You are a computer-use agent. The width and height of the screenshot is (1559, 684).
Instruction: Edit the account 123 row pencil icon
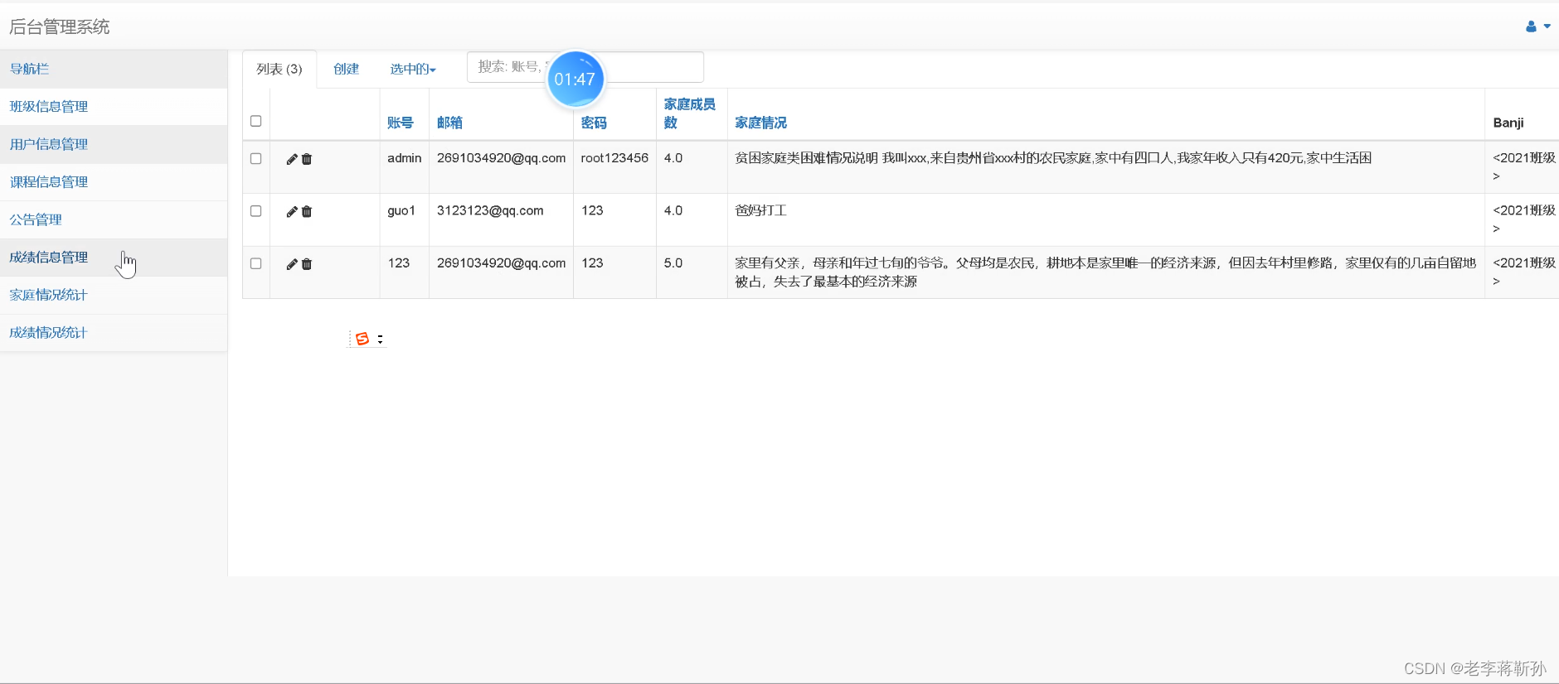pos(292,264)
